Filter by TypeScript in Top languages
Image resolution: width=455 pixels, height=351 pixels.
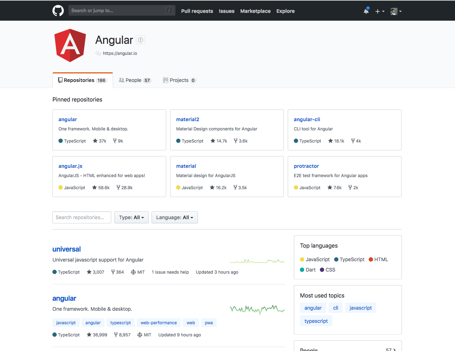click(x=349, y=259)
